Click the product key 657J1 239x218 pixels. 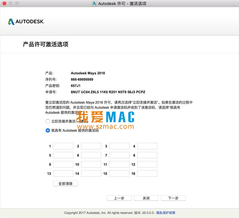pyautogui.click(x=75, y=86)
